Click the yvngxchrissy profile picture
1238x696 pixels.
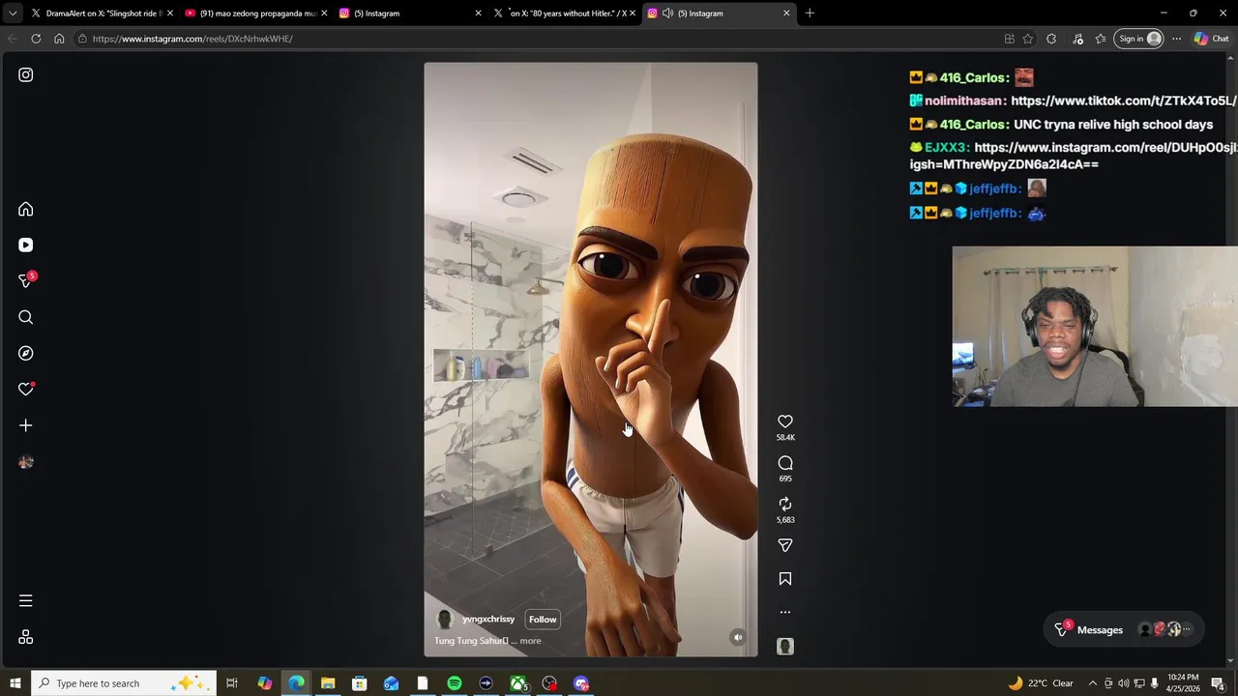pyautogui.click(x=445, y=620)
